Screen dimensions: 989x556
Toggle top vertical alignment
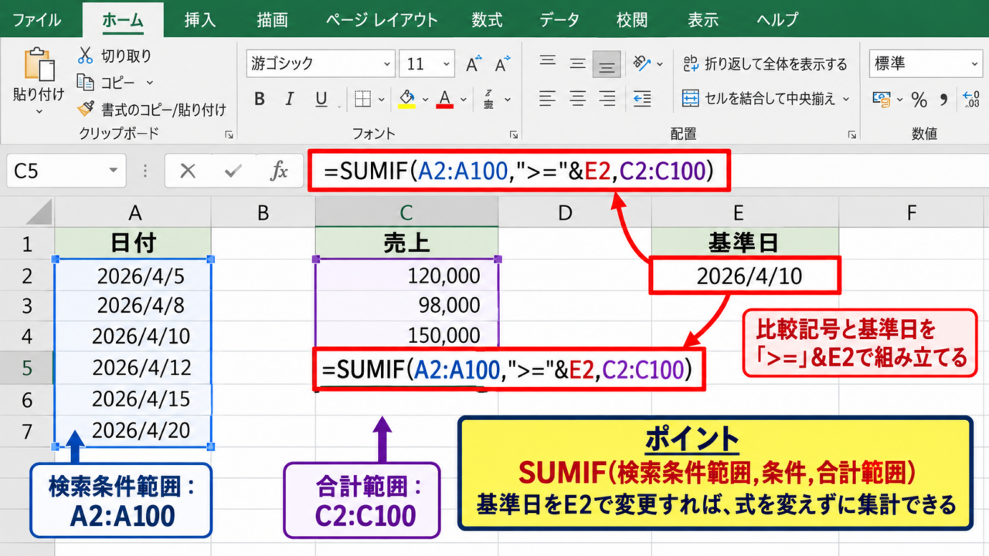pos(548,63)
